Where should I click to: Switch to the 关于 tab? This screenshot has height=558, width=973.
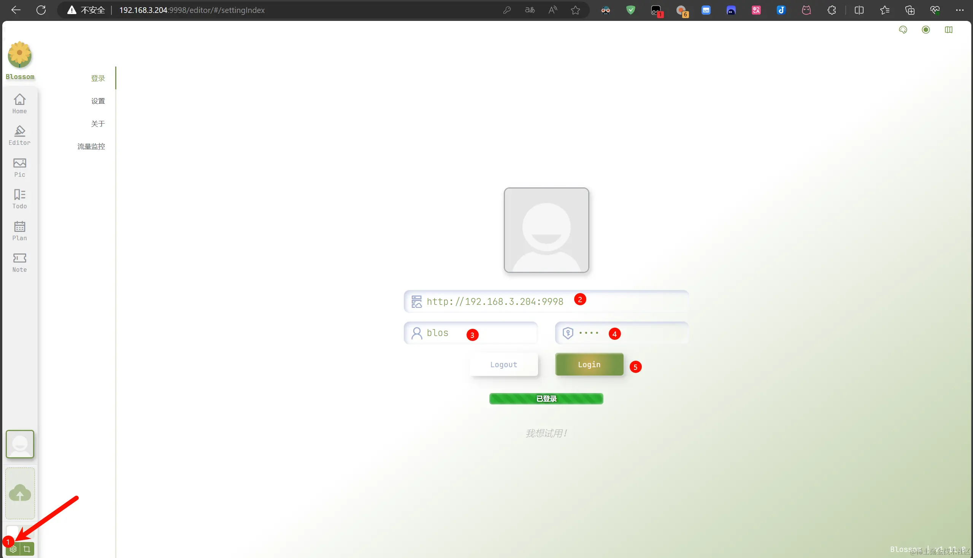[x=98, y=124]
